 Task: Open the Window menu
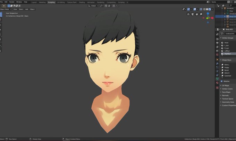point(19,2)
